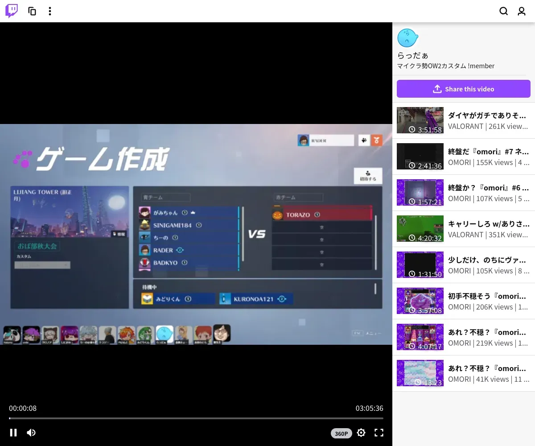
Task: Click the stream title マイクラ勢OW2カスタム !member
Action: [x=446, y=66]
